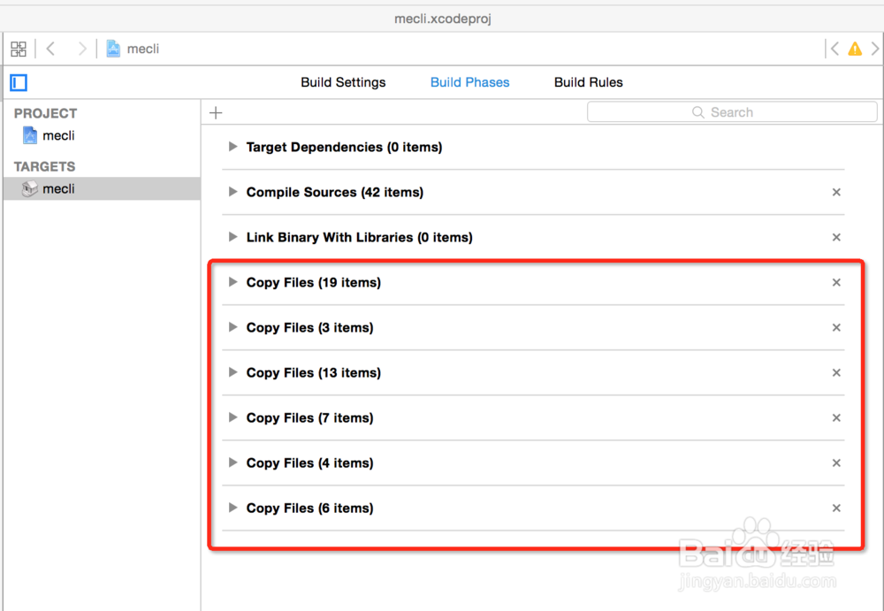Add a new build phase with plus icon

[216, 112]
